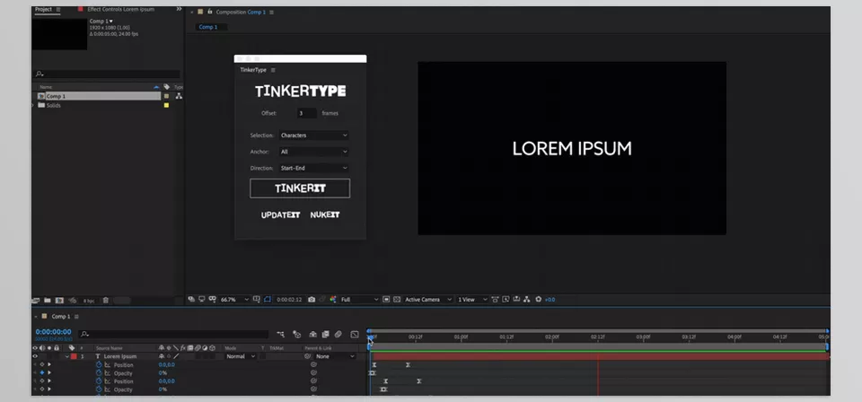Click the parent pick whip on Lorem ipsum layer
This screenshot has height=402, width=862.
pos(308,356)
